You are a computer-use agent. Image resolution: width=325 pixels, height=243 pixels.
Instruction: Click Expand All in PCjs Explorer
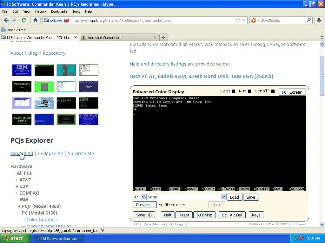(x=22, y=153)
